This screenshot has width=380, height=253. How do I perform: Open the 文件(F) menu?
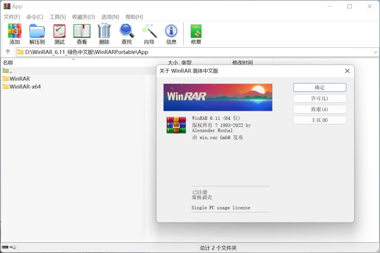[x=12, y=17]
